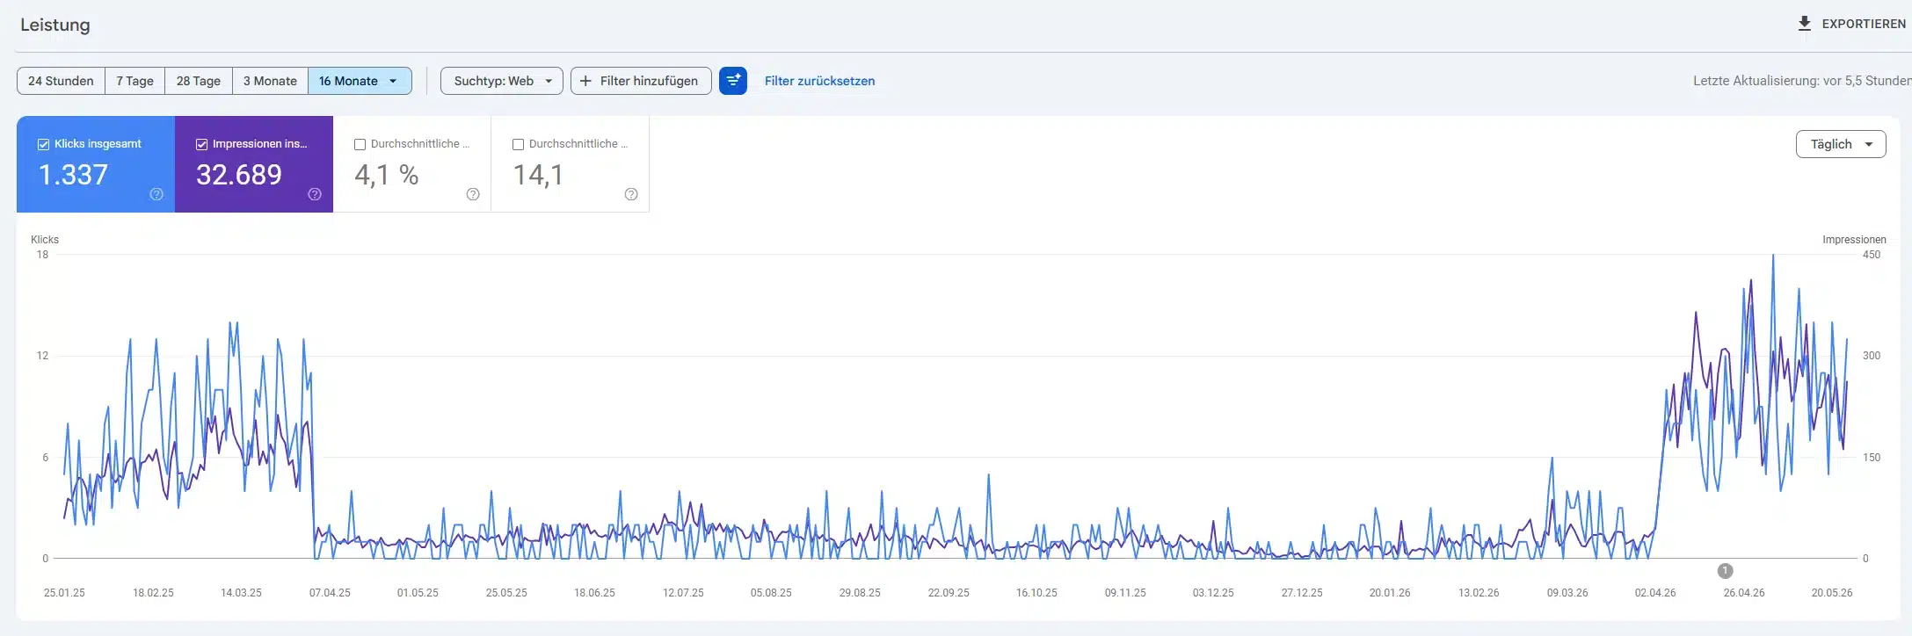Screen dimensions: 1912x636
Task: Click the 12.07.25 date axis label
Action: pyautogui.click(x=683, y=593)
